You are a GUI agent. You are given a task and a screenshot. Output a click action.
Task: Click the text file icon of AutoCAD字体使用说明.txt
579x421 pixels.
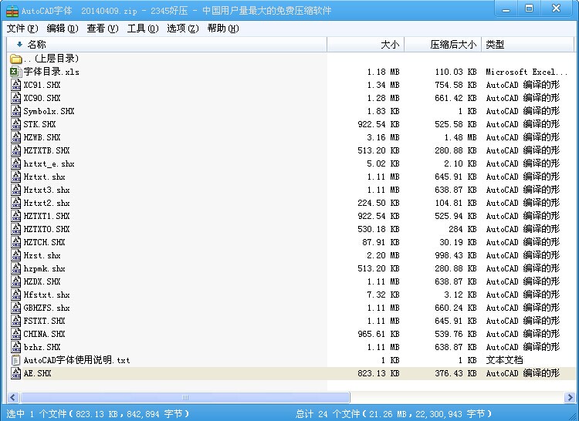click(x=16, y=360)
